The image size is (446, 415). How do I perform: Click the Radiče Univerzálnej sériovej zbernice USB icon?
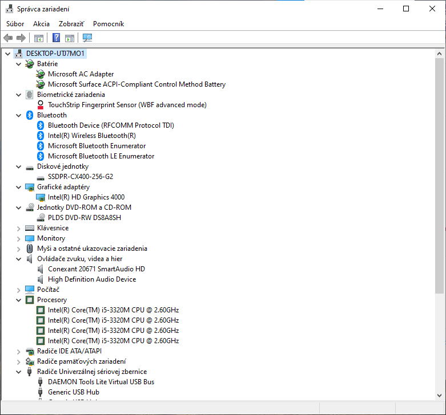coord(29,372)
